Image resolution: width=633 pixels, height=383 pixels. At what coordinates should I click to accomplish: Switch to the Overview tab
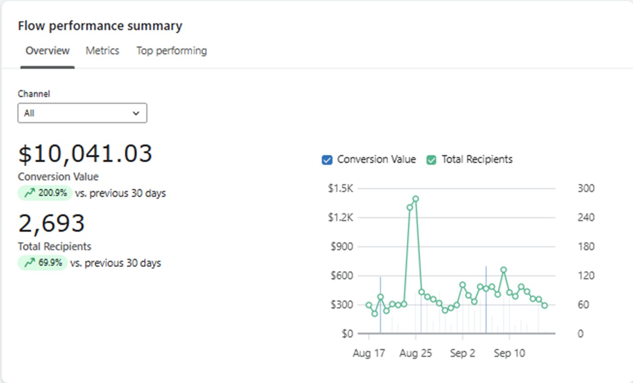click(x=47, y=51)
